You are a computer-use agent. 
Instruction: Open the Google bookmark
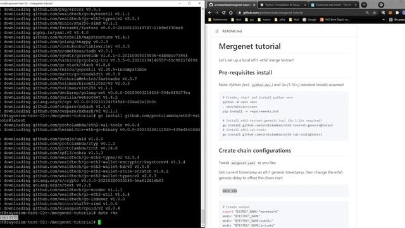(309, 20)
